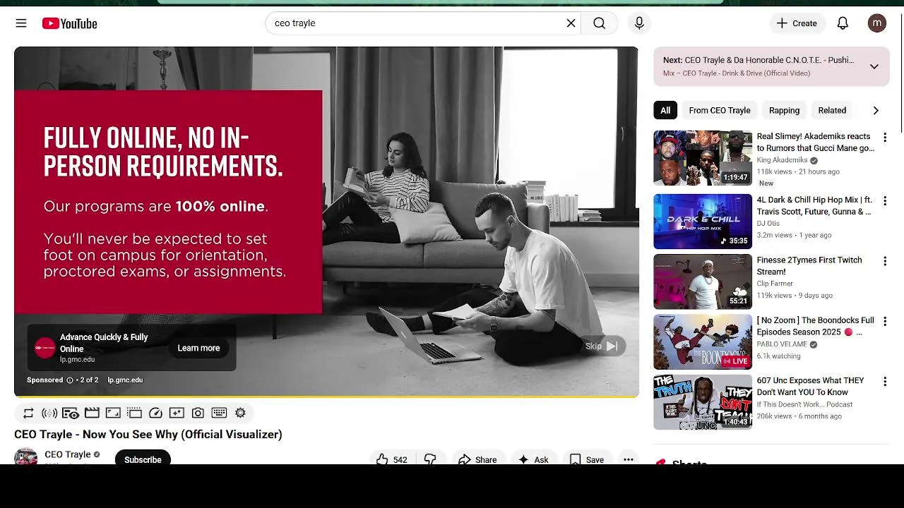
Task: Open the keyboard shortcuts icon
Action: 219,413
